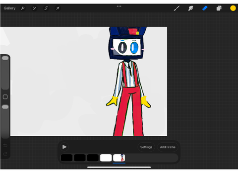Tap the three-dot handle at top center
This screenshot has height=179, width=238.
pyautogui.click(x=119, y=6)
